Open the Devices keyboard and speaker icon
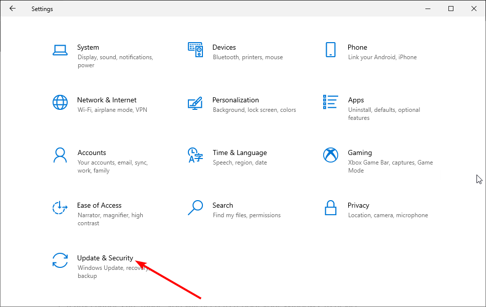 (x=195, y=50)
